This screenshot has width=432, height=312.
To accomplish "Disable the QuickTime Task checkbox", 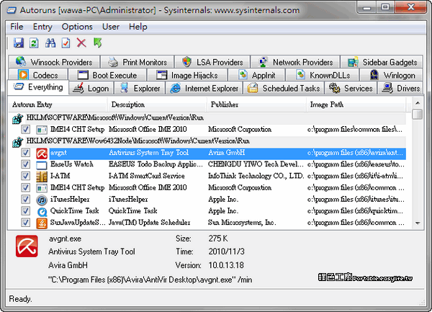I will coord(26,210).
